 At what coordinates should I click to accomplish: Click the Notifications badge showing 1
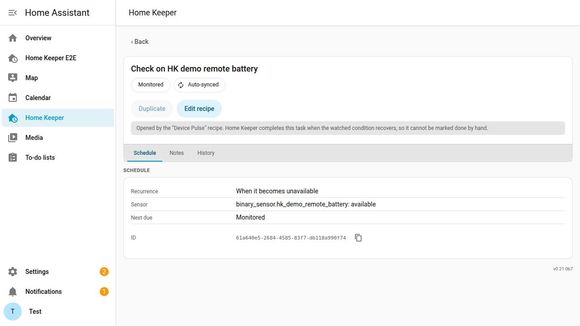click(104, 292)
